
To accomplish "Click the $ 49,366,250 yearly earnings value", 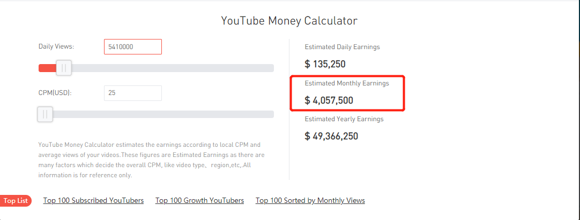I will pos(331,136).
